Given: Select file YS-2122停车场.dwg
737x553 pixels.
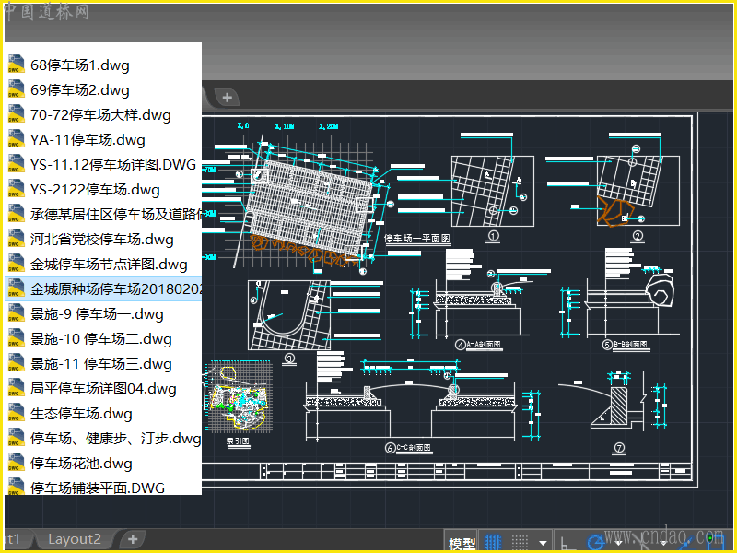Looking at the screenshot, I should [103, 189].
